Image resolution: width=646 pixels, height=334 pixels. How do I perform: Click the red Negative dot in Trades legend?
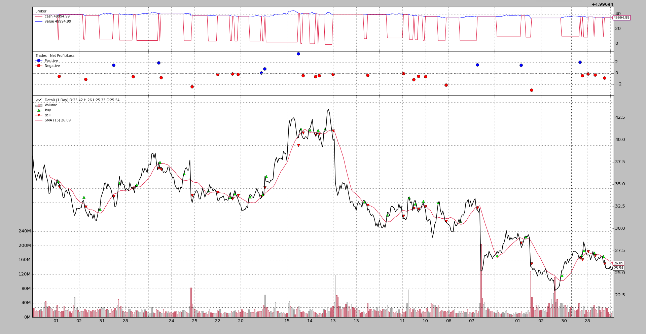[39, 66]
